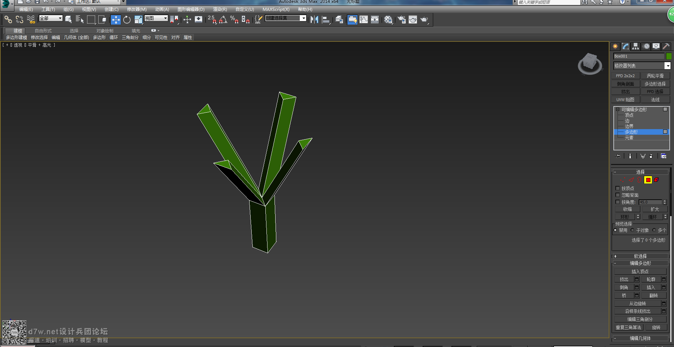
Task: Click the 编辑三角剖分 button
Action: [x=640, y=319]
